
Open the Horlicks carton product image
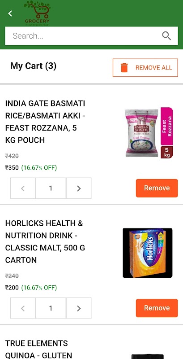148,253
